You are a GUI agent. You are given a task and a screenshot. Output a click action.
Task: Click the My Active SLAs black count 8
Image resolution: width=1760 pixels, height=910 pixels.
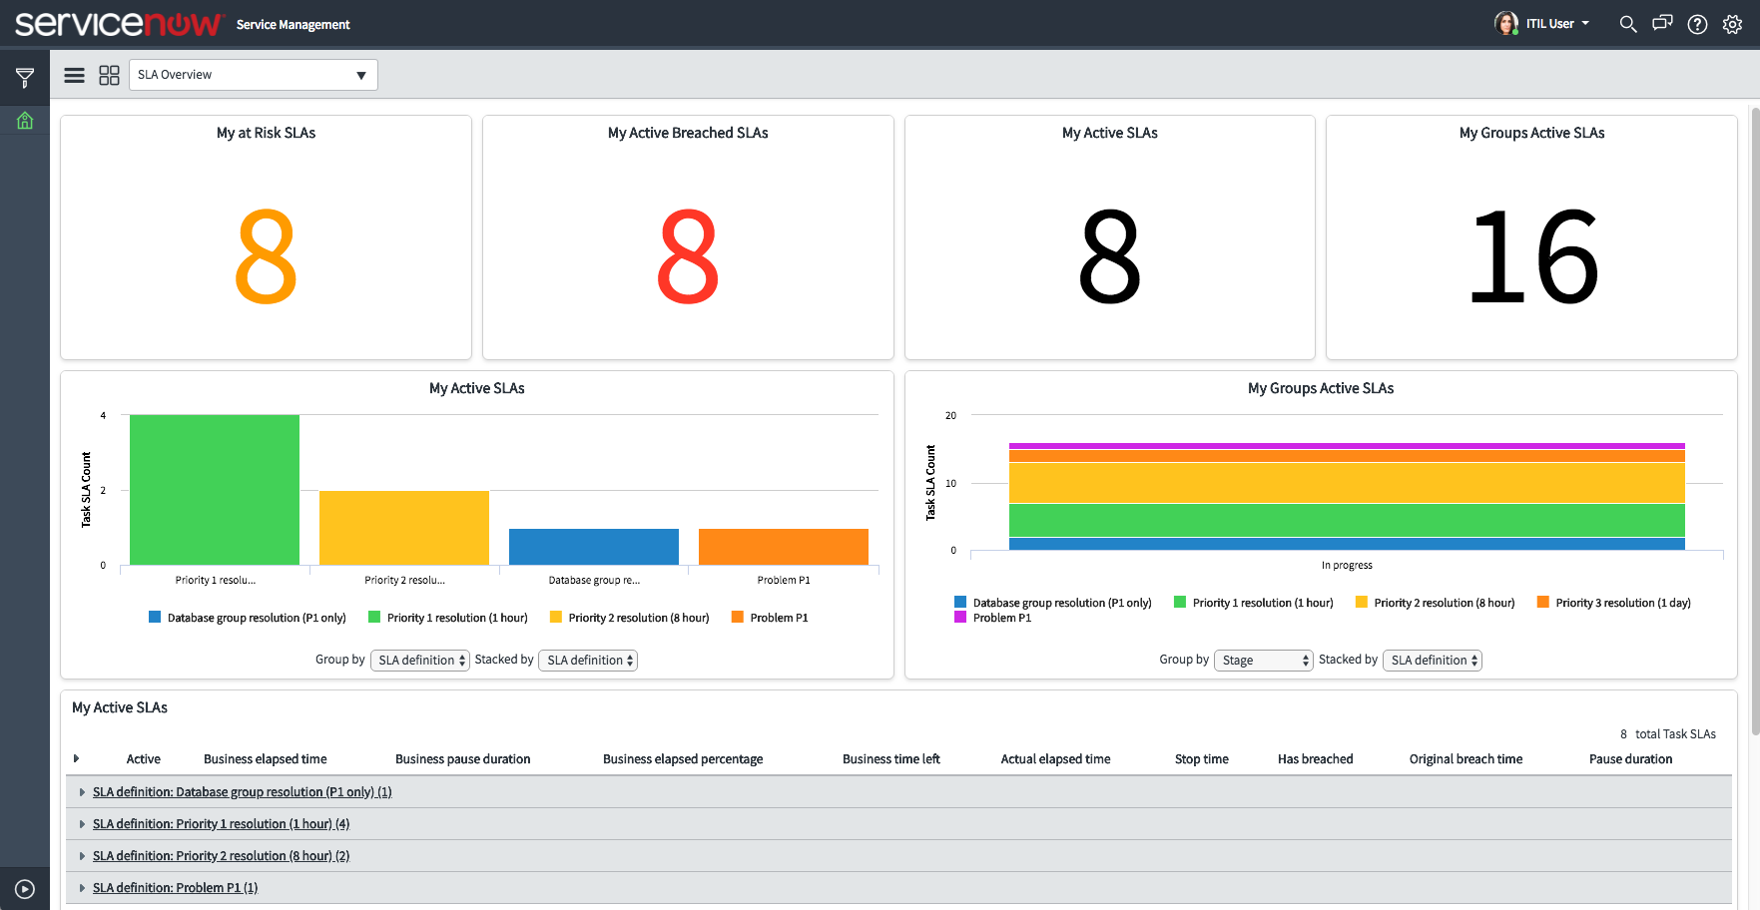[x=1109, y=255]
